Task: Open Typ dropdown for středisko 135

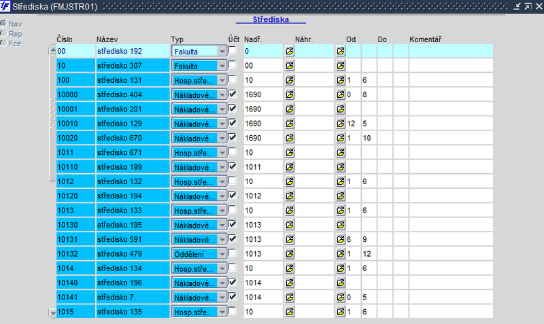Action: (222, 312)
